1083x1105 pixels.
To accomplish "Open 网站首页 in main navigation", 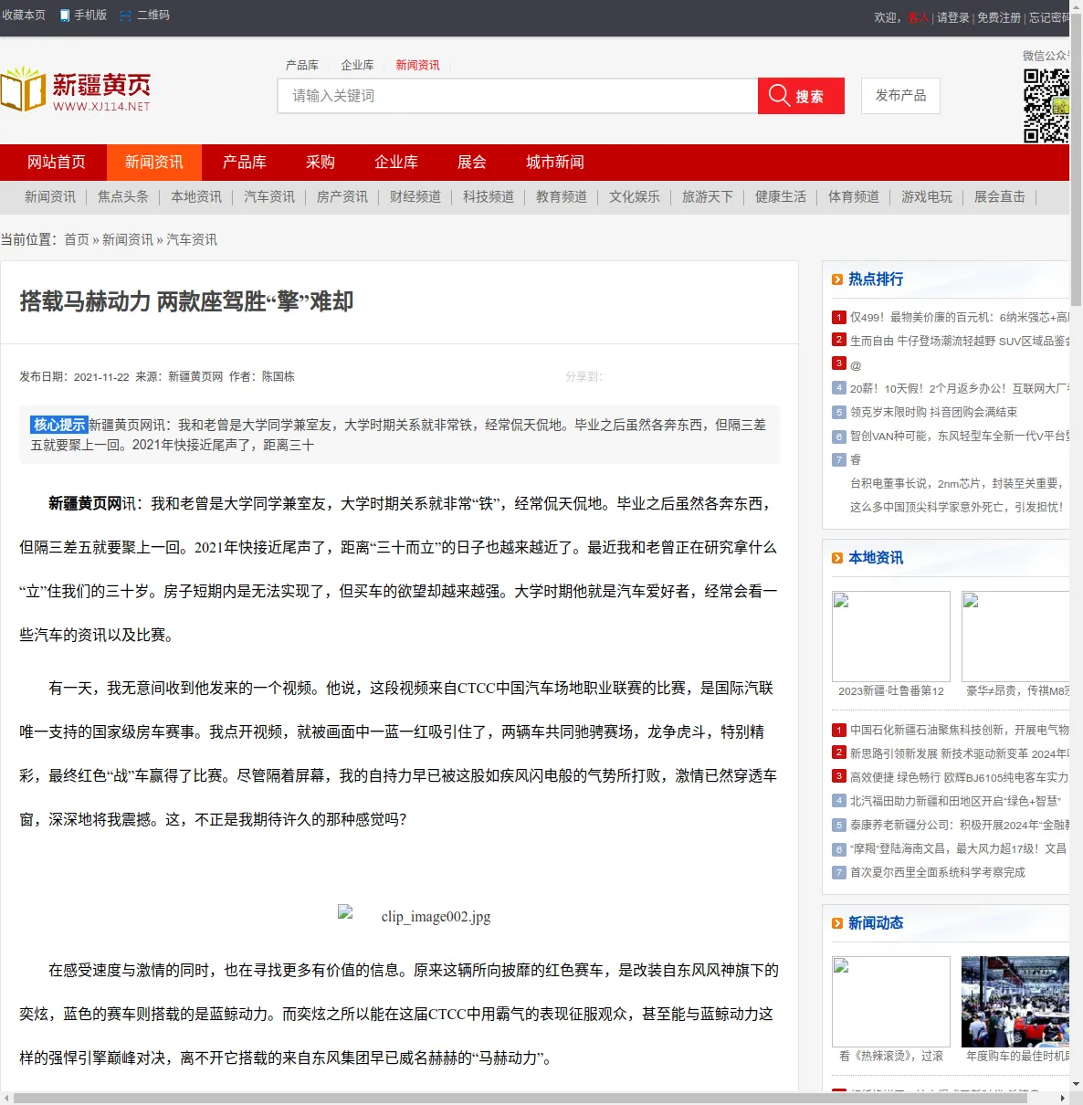I will 57,163.
